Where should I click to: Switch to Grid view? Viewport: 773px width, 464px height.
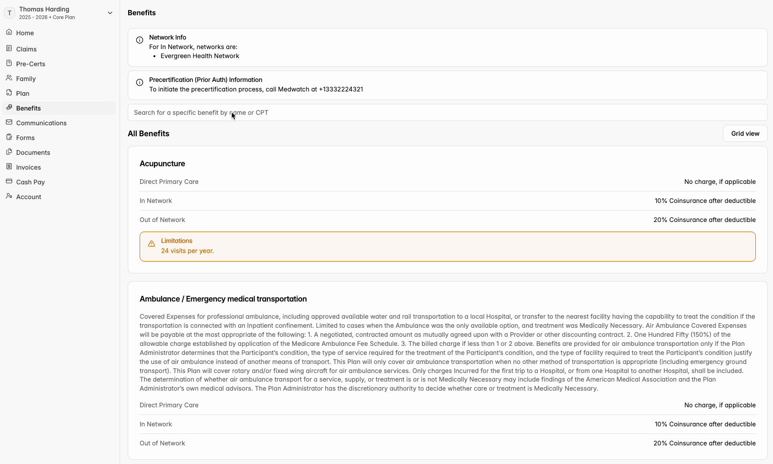[745, 133]
